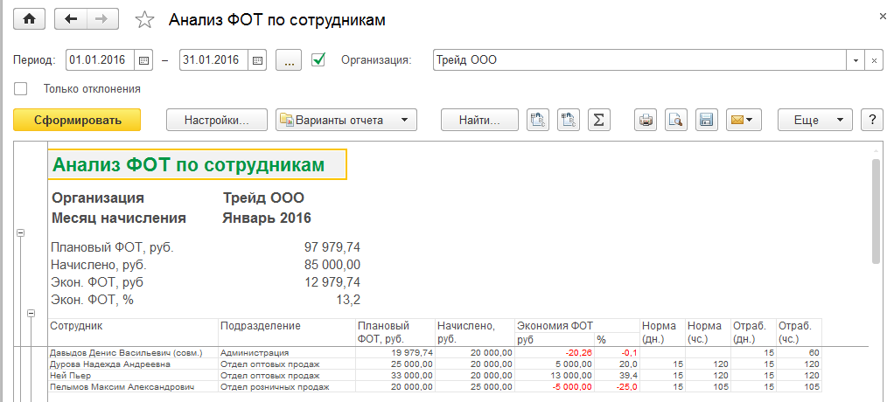Collapse all report groups icon
This screenshot has height=402, width=894.
569,120
